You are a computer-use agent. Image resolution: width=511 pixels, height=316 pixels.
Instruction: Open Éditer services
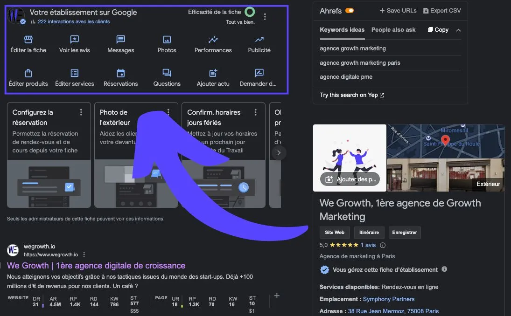pyautogui.click(x=74, y=78)
